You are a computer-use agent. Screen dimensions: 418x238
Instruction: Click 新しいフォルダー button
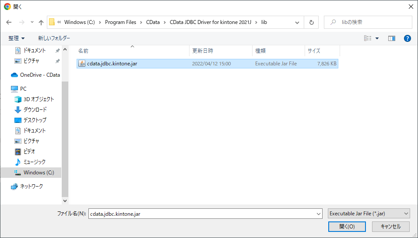click(54, 38)
